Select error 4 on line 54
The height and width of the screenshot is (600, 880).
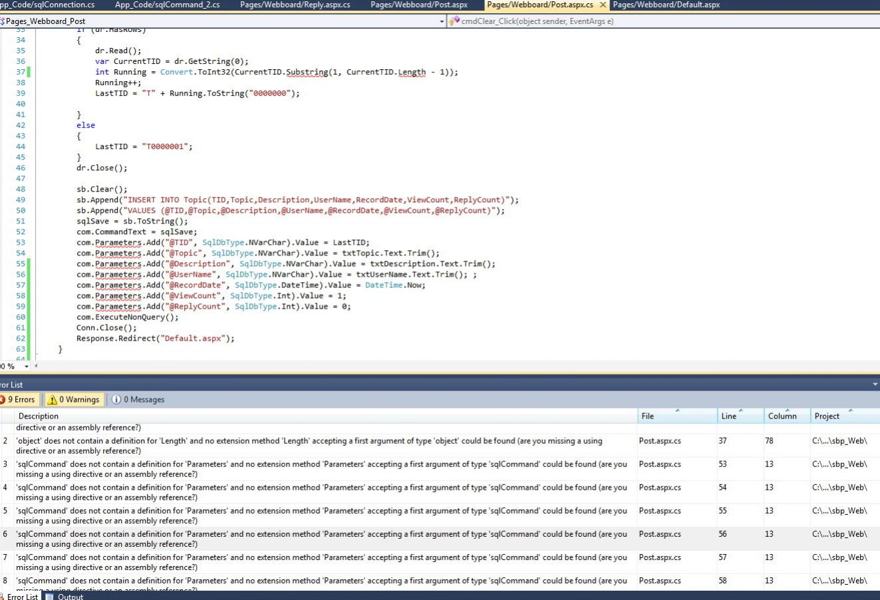pos(439,492)
